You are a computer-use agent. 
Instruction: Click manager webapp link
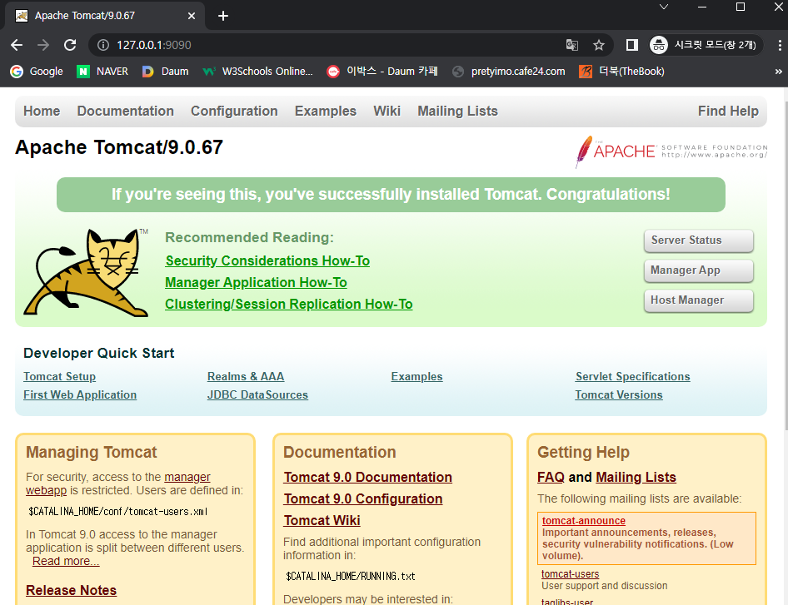(187, 477)
